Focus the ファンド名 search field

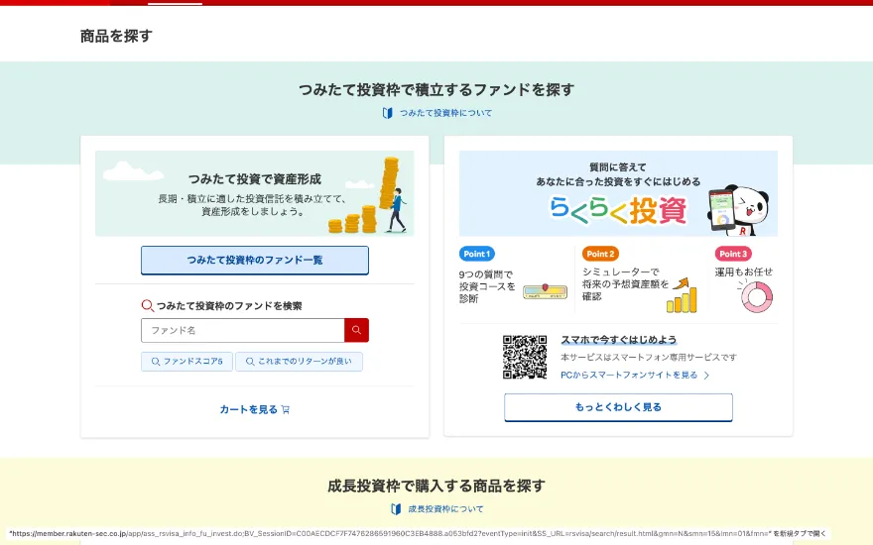[x=243, y=330]
